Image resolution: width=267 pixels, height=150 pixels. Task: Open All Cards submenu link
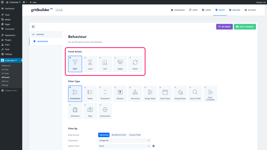tap(5, 73)
